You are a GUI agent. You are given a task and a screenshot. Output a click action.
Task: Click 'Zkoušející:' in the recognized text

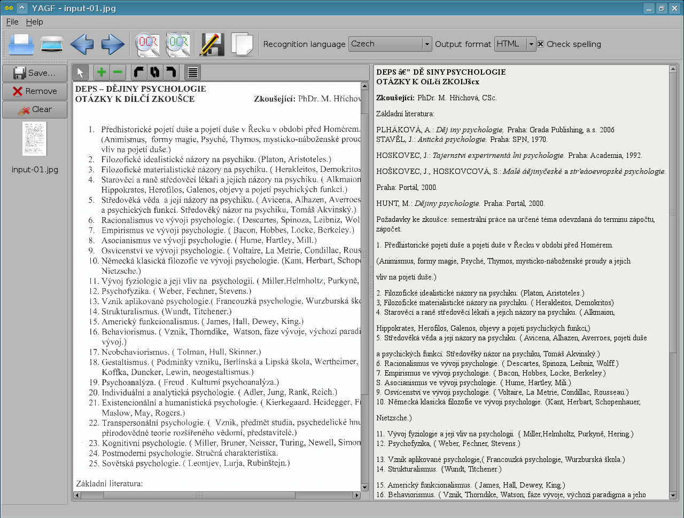(x=395, y=98)
